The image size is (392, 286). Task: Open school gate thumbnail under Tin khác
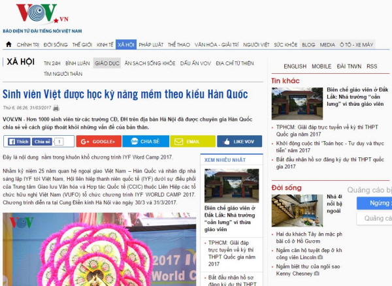pos(297,103)
